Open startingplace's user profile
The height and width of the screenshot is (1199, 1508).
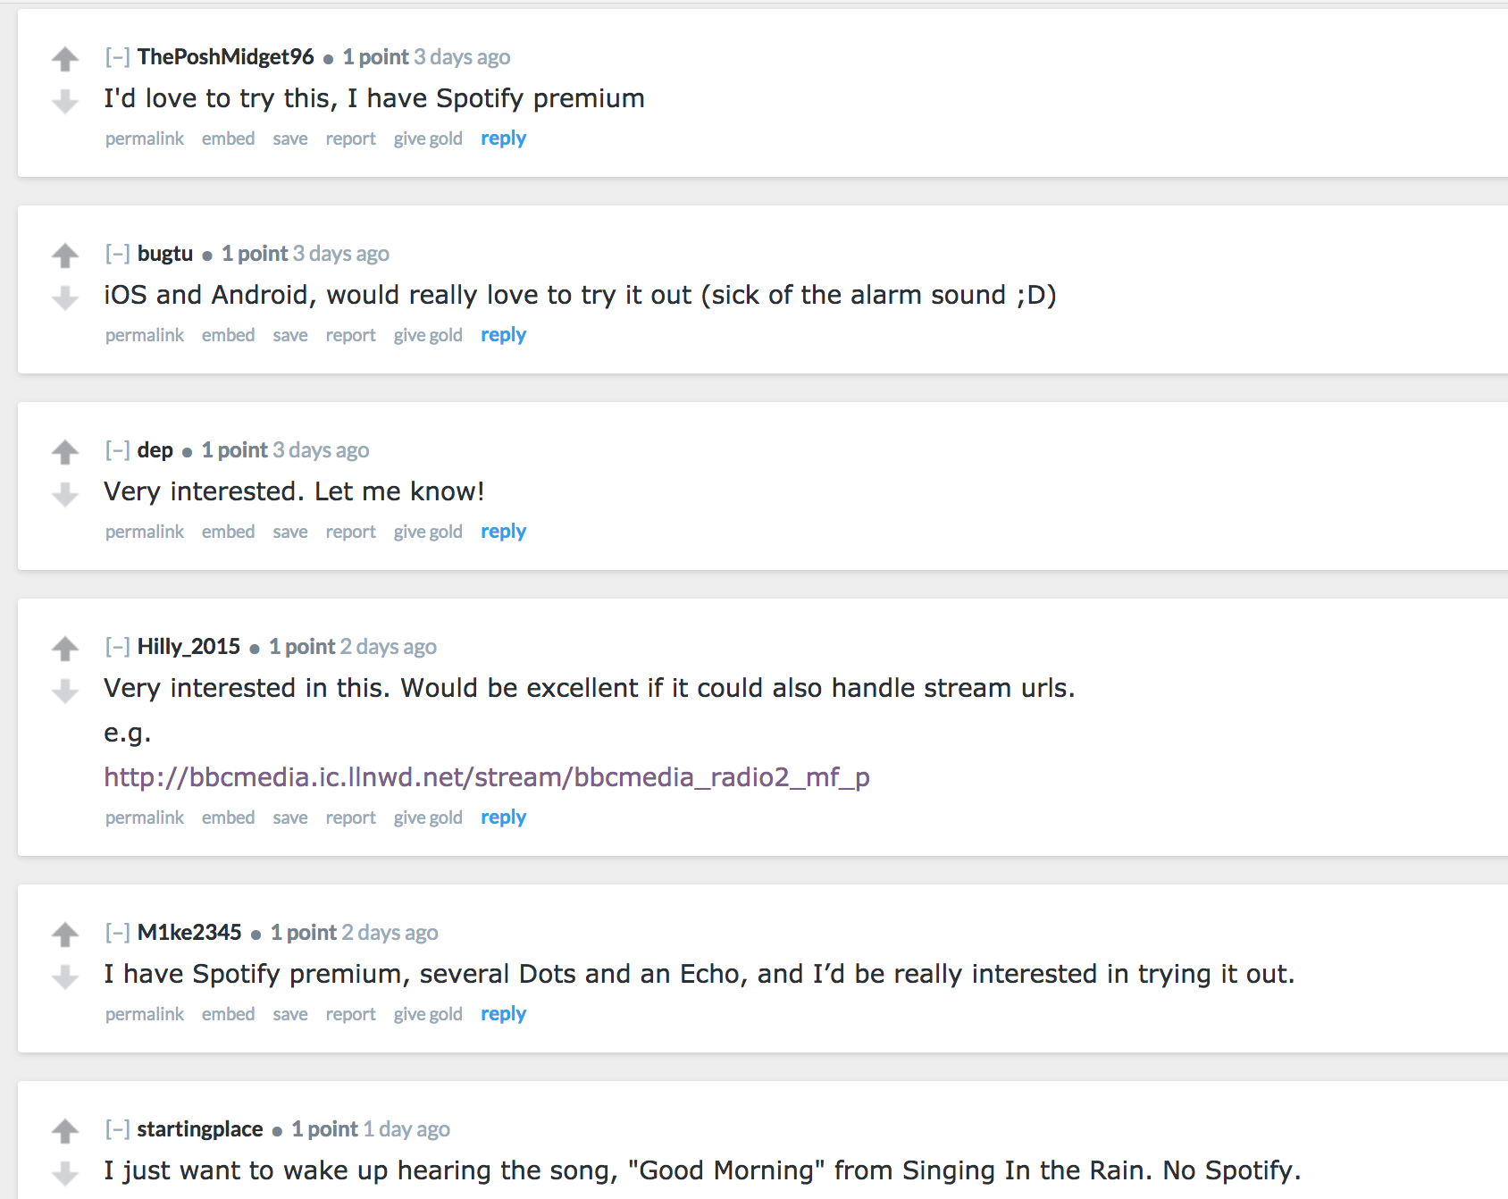200,1129
